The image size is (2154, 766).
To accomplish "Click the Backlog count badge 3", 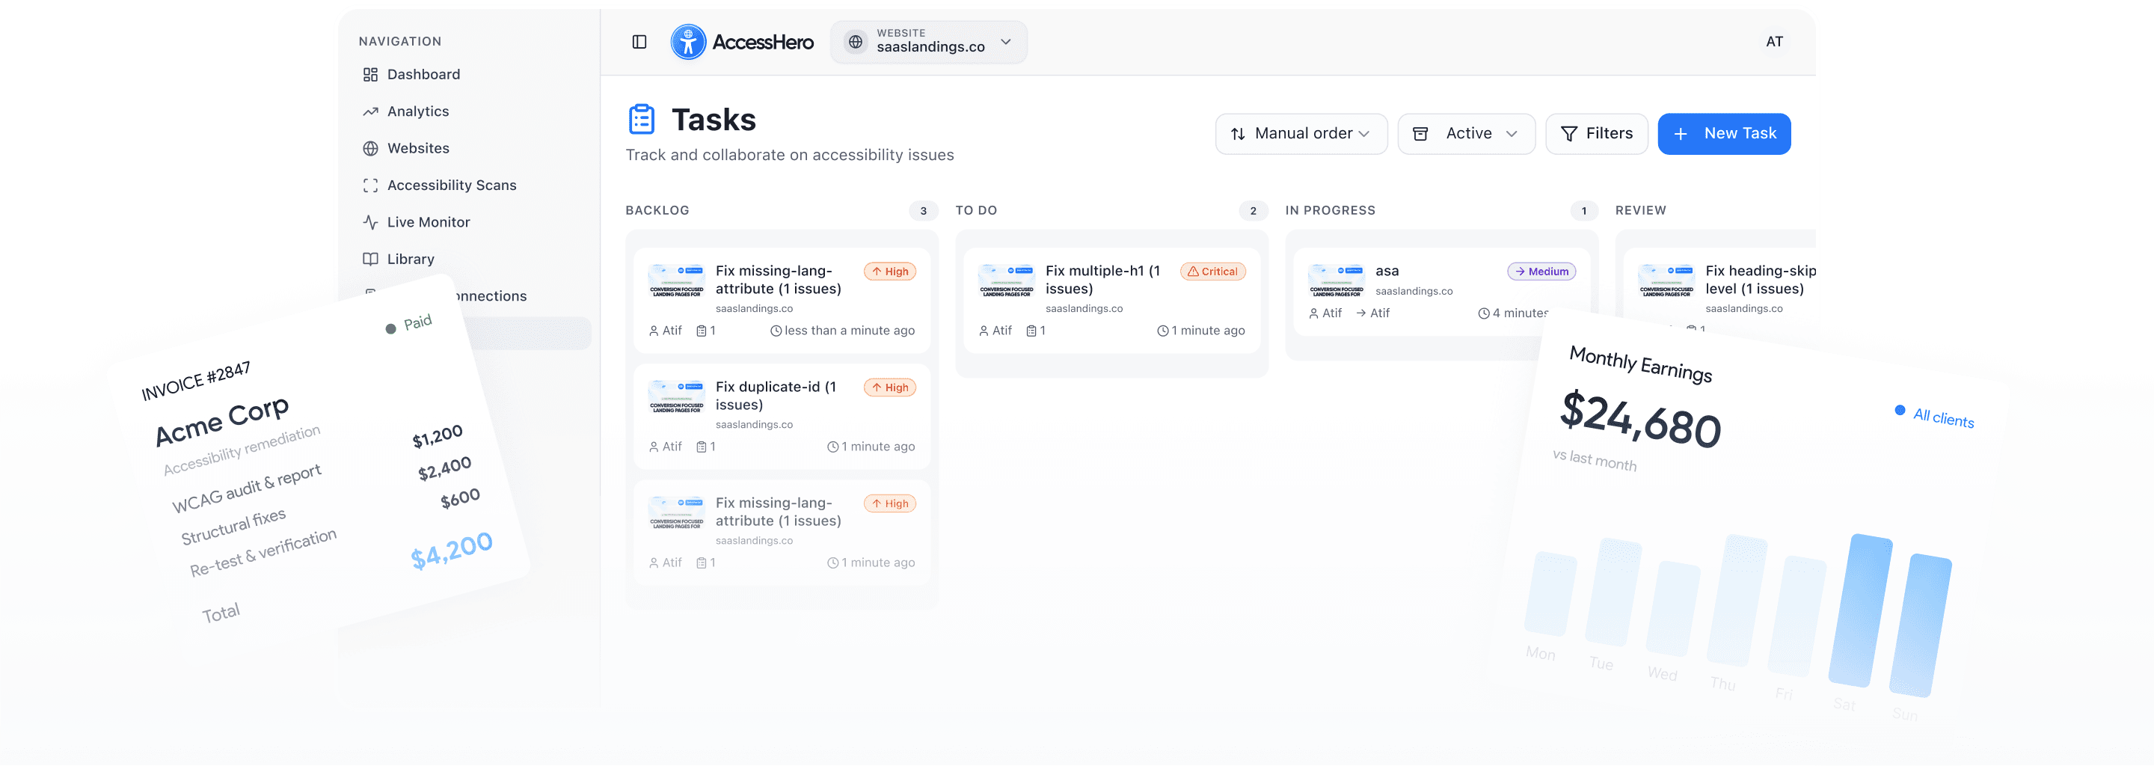I will click(923, 211).
